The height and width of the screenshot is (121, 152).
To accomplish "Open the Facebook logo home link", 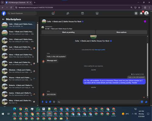I will tap(4, 13).
